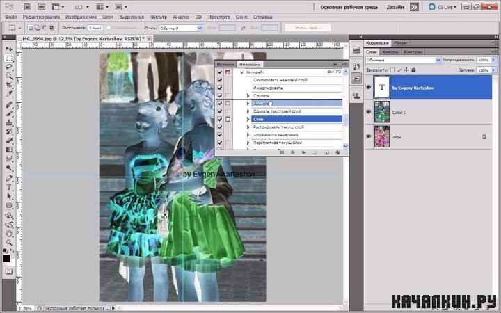Click the new selection mode icon in options bar

pyautogui.click(x=31, y=28)
